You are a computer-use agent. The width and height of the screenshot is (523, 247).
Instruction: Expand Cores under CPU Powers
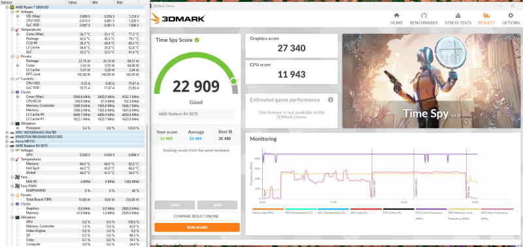click(18, 65)
